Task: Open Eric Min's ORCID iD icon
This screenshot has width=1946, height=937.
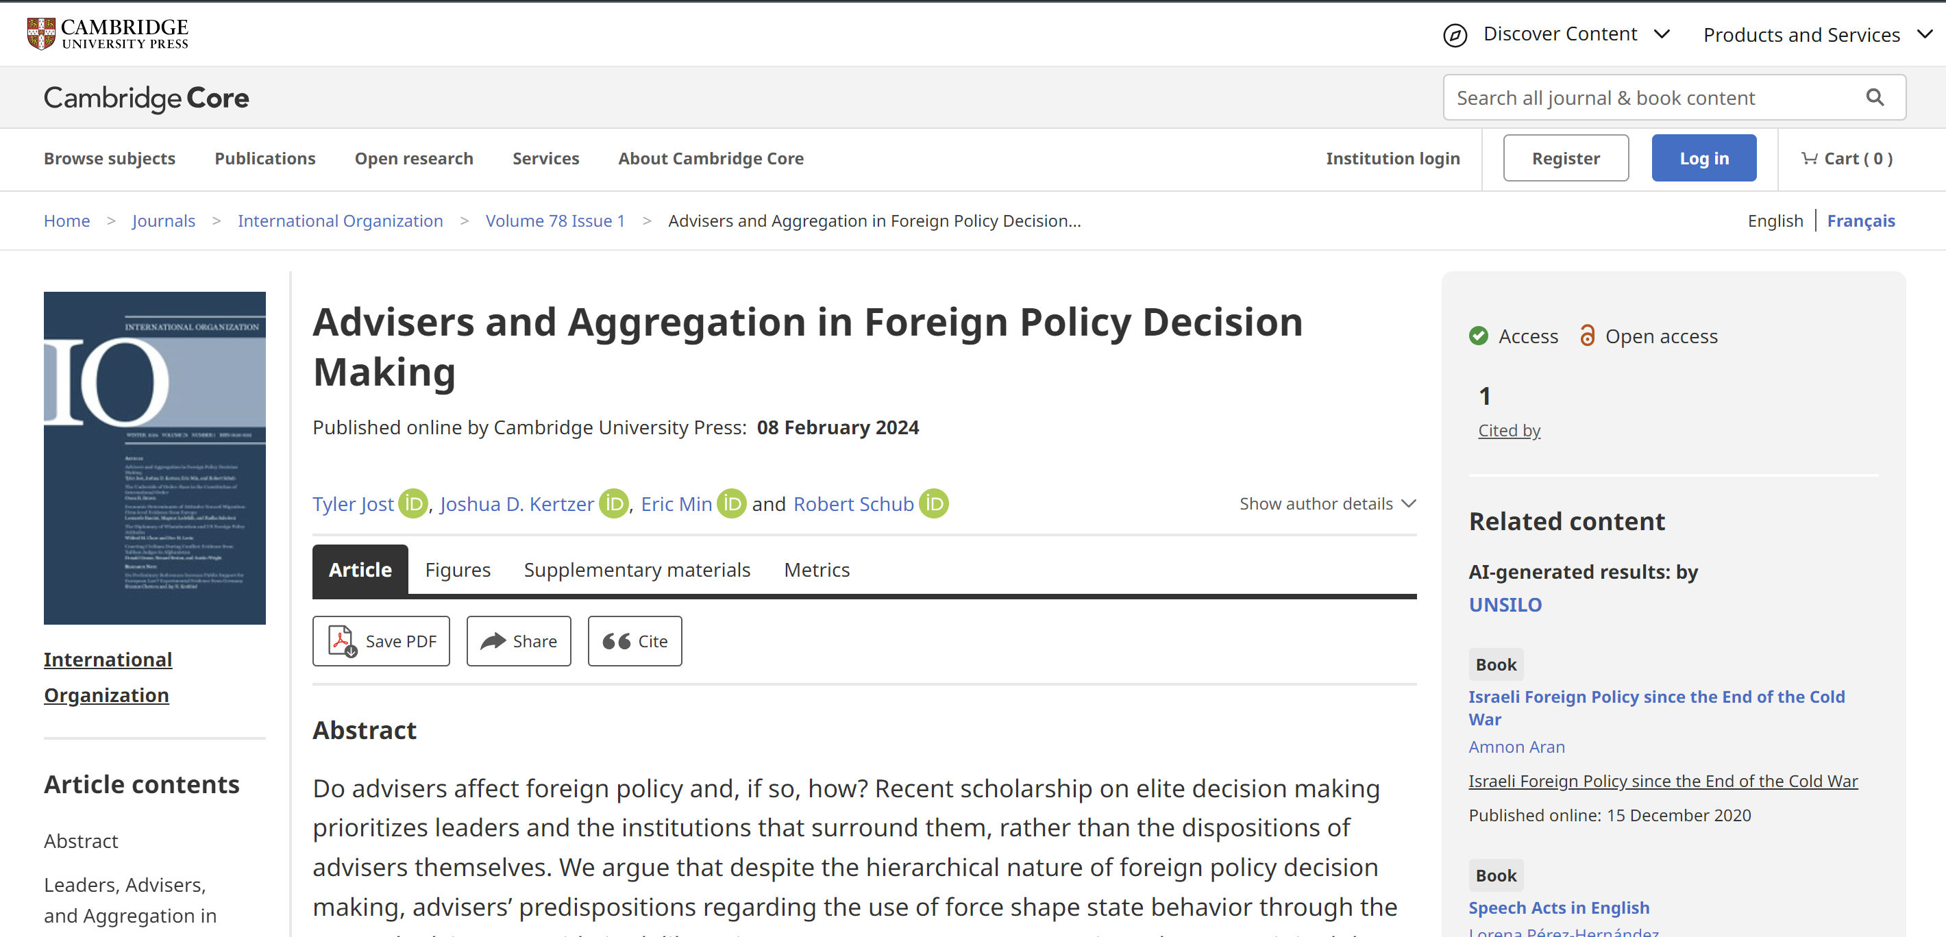Action: (730, 503)
